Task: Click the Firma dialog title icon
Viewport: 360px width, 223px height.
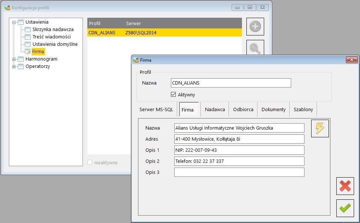Action: pyautogui.click(x=136, y=60)
